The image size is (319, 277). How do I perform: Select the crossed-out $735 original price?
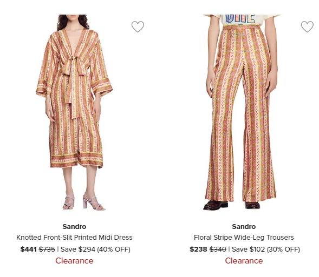tap(47, 249)
